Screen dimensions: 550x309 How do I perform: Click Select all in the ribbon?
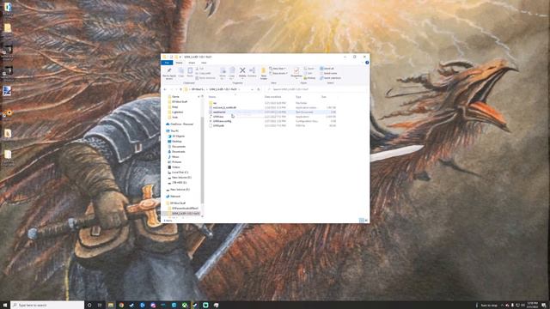point(327,69)
